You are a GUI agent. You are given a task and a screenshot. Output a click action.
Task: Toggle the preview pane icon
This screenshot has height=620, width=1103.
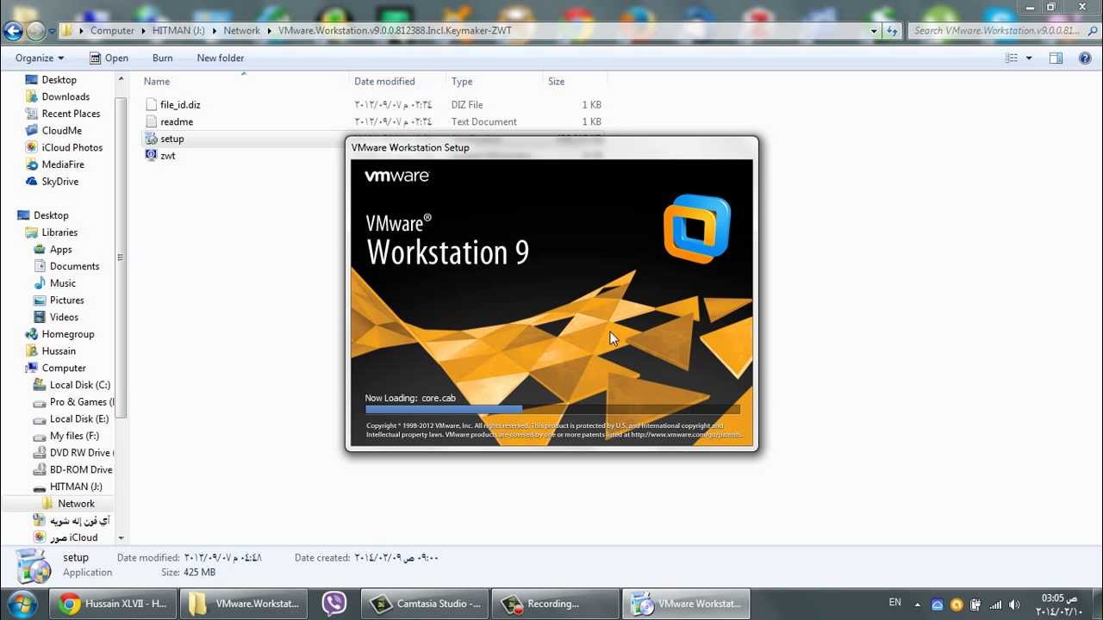tap(1056, 58)
